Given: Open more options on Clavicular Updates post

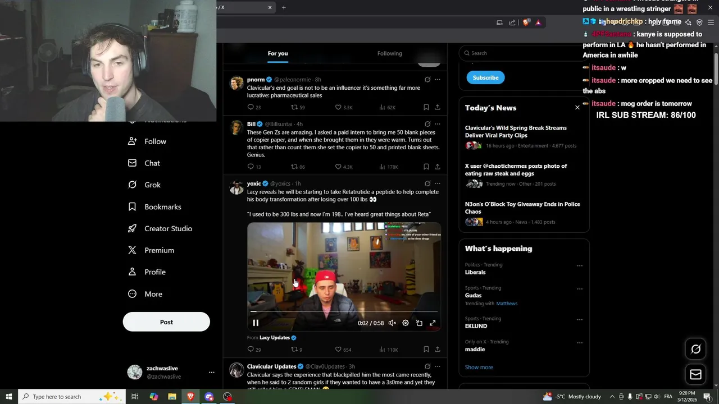Looking at the screenshot, I should click(x=438, y=366).
